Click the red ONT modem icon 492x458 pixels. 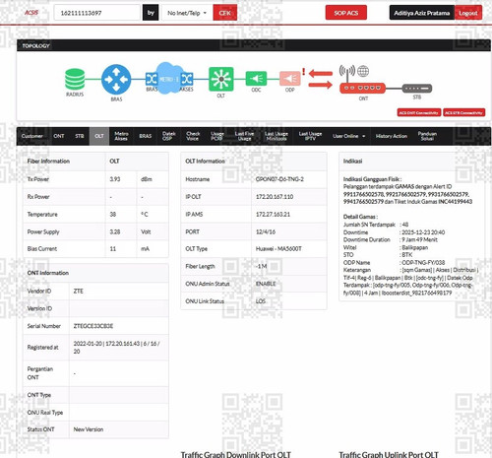tap(362, 88)
